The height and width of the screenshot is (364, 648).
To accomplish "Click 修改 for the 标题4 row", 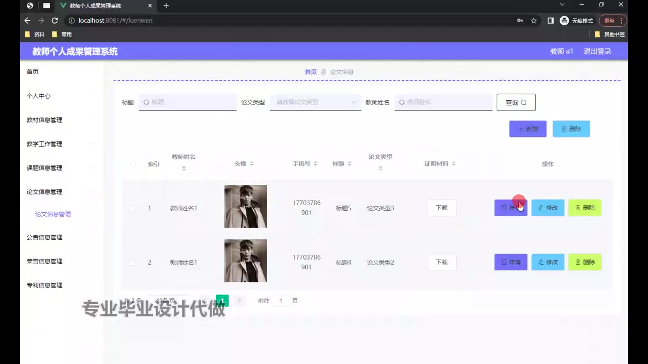I will pos(548,262).
